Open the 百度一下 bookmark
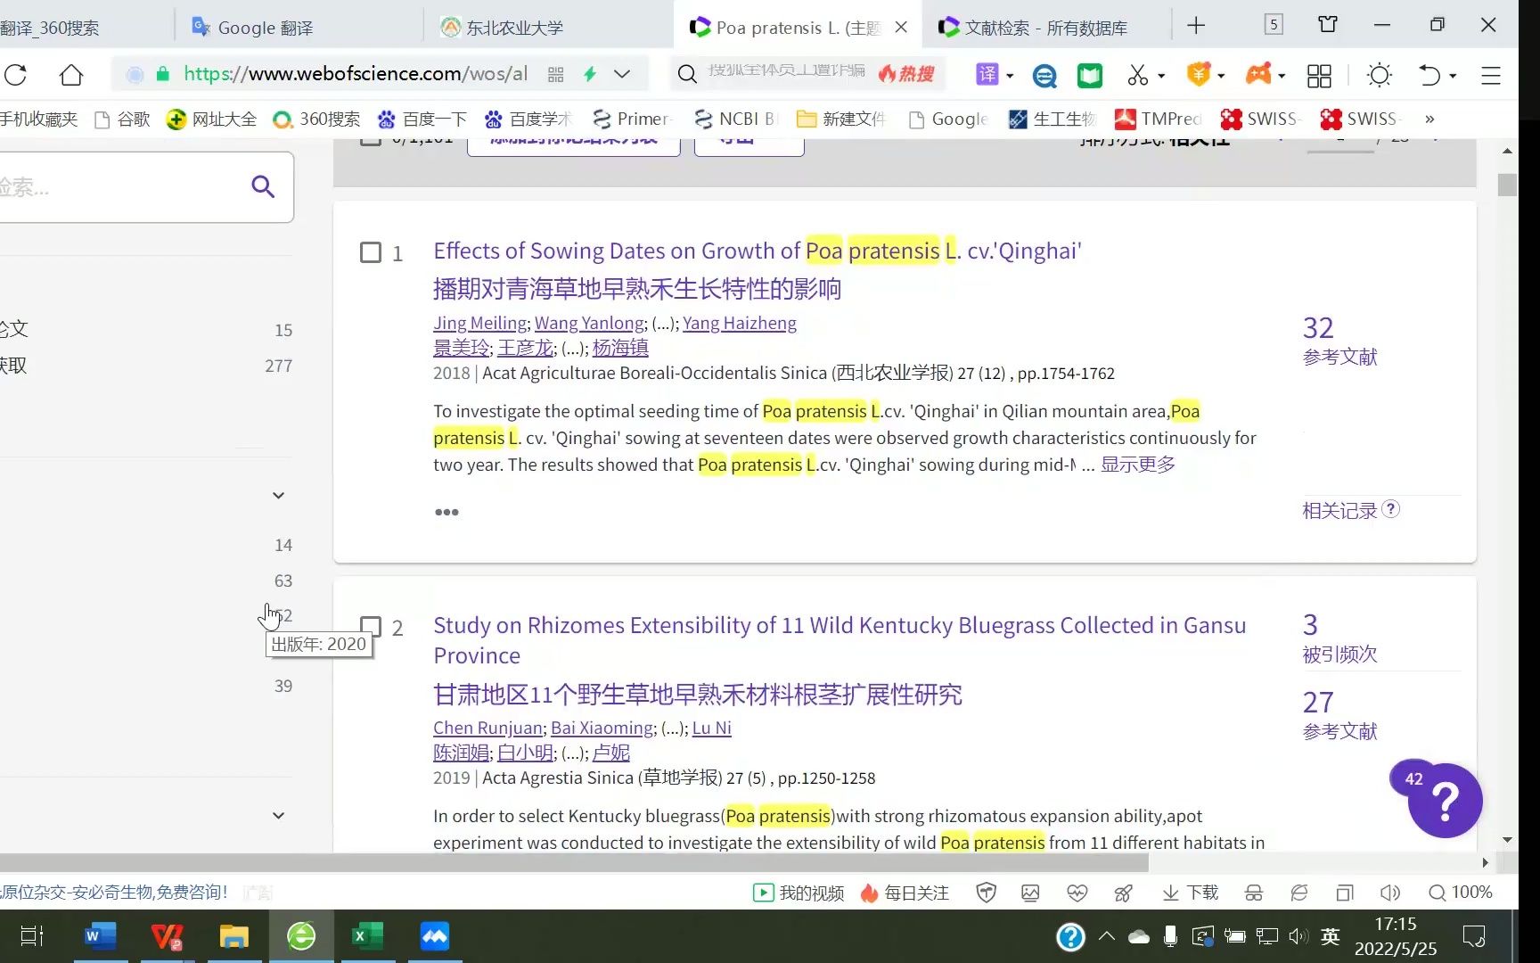1540x963 pixels. 422,119
